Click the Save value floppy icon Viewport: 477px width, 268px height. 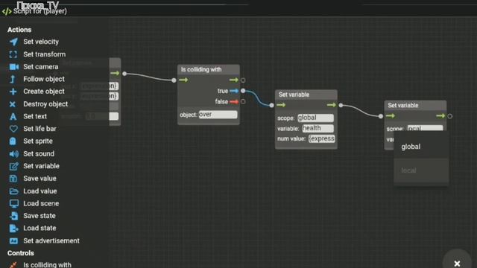(13, 179)
